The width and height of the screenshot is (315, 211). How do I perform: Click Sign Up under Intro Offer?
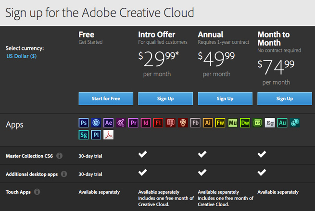(x=165, y=99)
